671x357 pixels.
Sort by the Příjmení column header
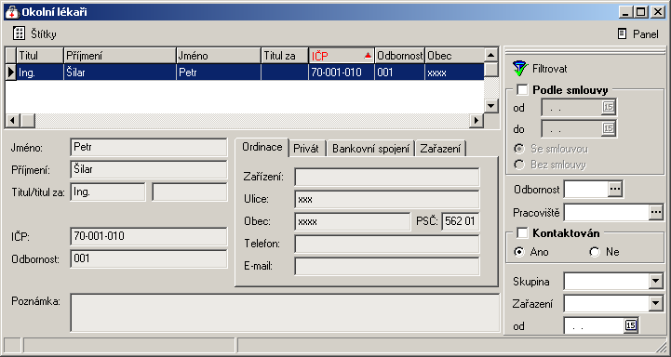click(120, 56)
